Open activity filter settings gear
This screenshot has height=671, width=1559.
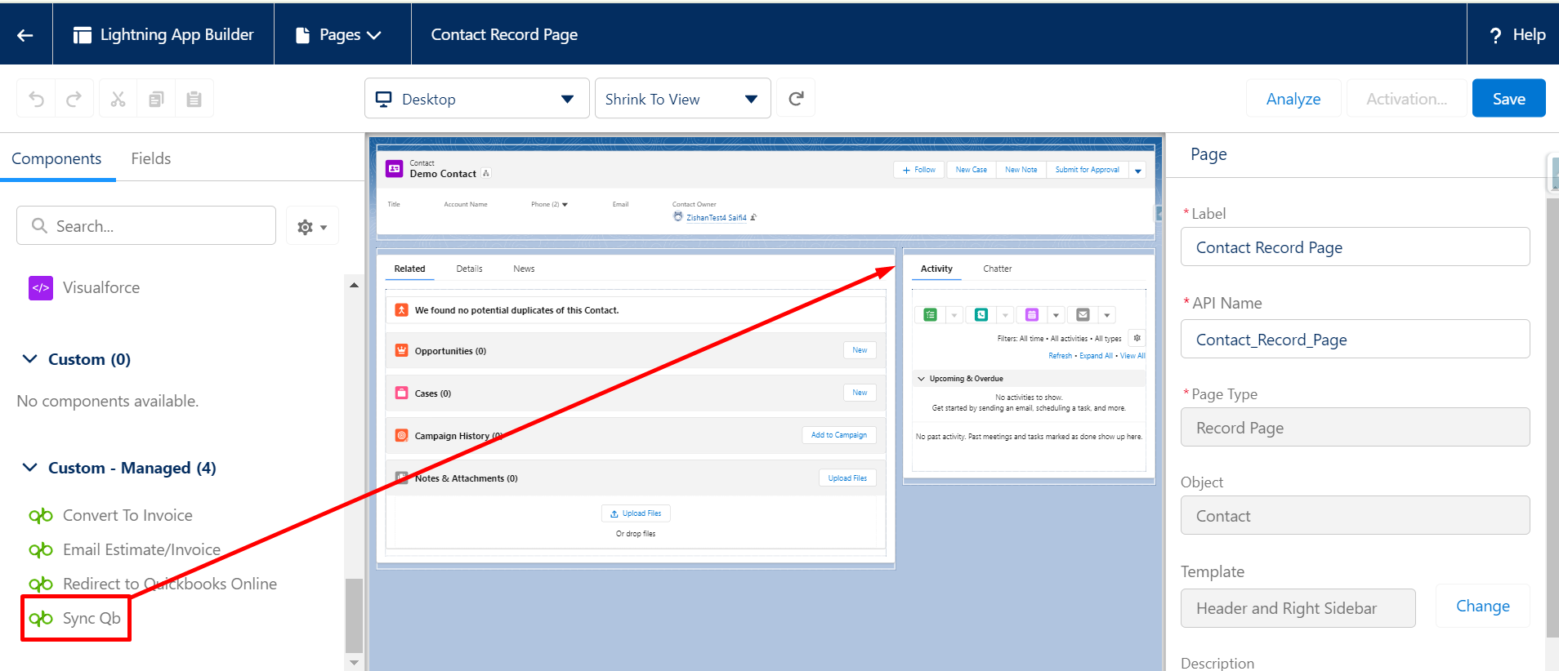pyautogui.click(x=1137, y=338)
